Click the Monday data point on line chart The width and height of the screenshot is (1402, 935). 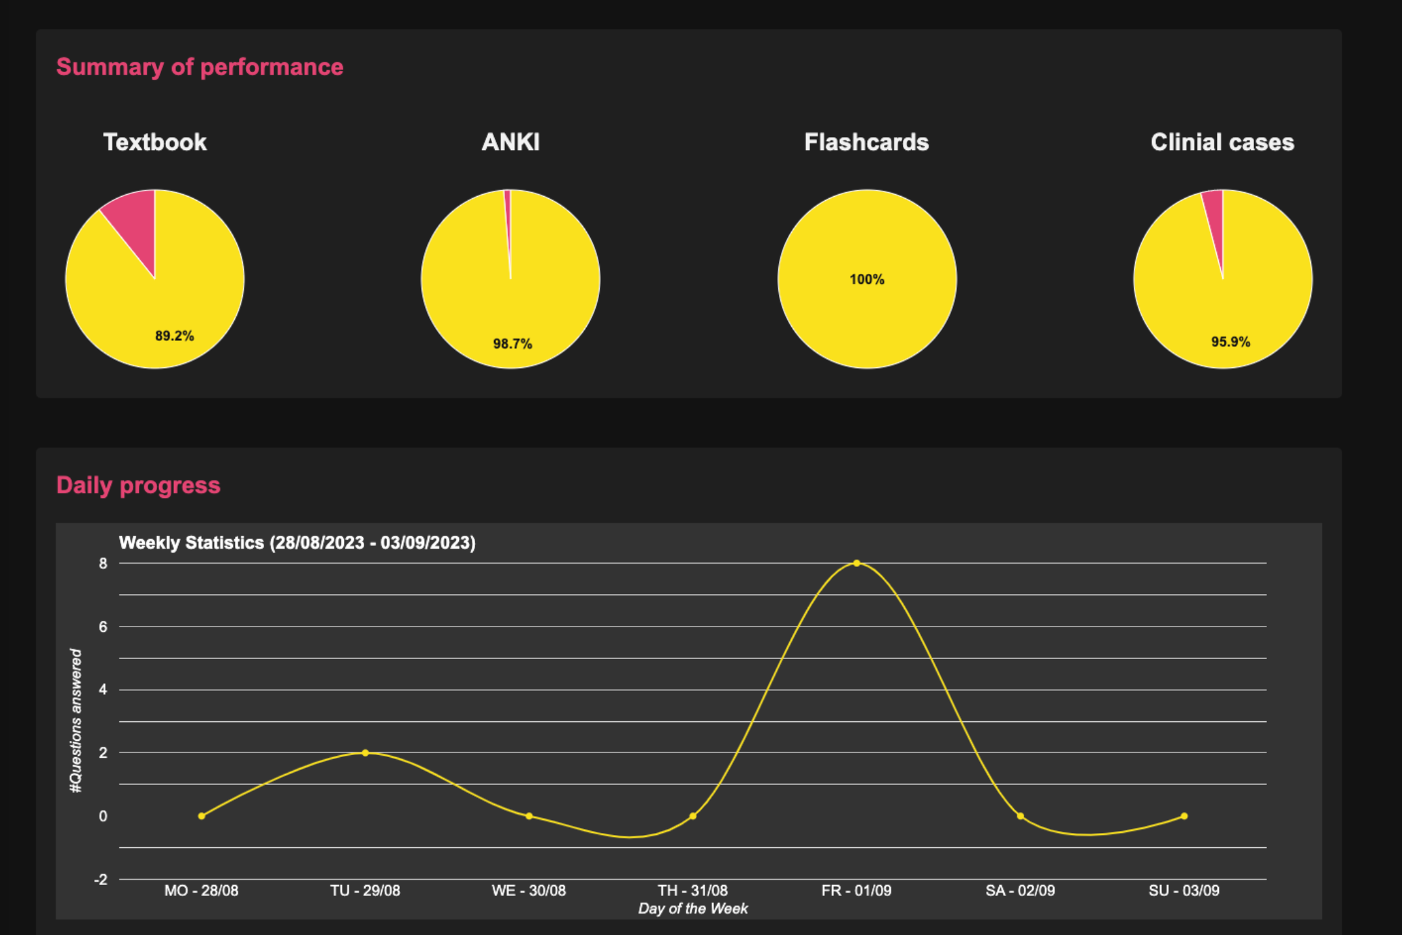click(x=202, y=816)
